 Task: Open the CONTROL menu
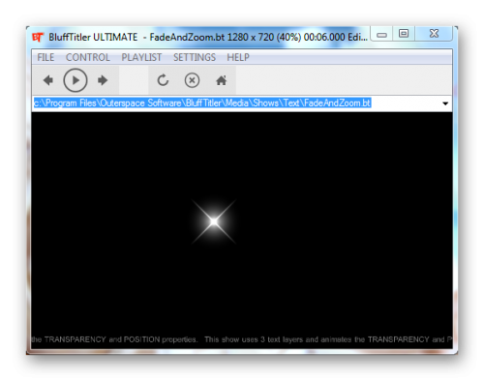click(x=88, y=57)
